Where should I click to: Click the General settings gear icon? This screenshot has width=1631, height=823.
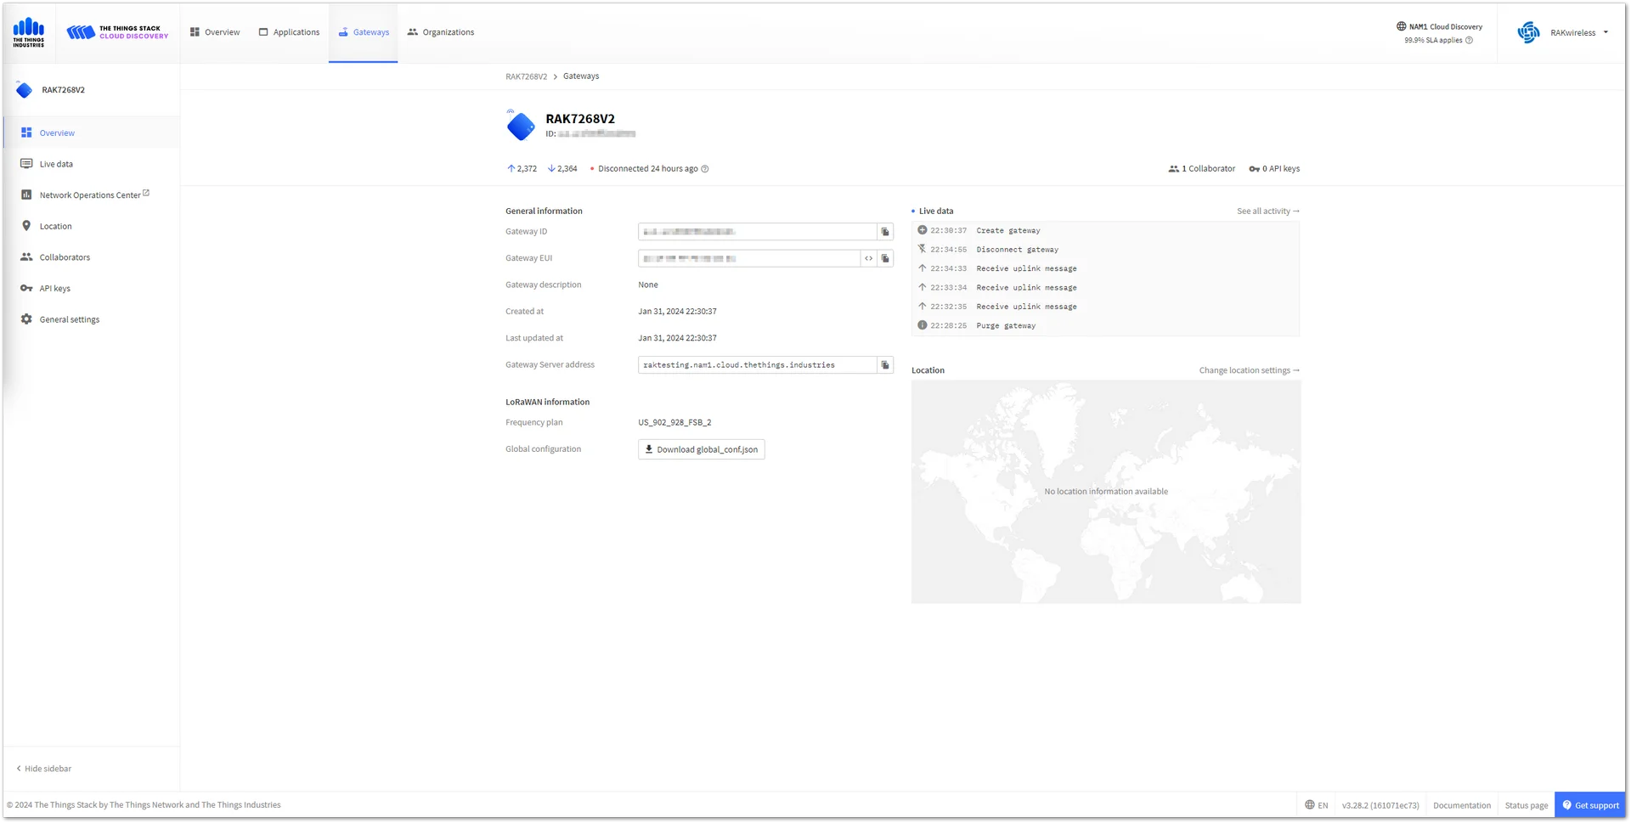pos(26,319)
